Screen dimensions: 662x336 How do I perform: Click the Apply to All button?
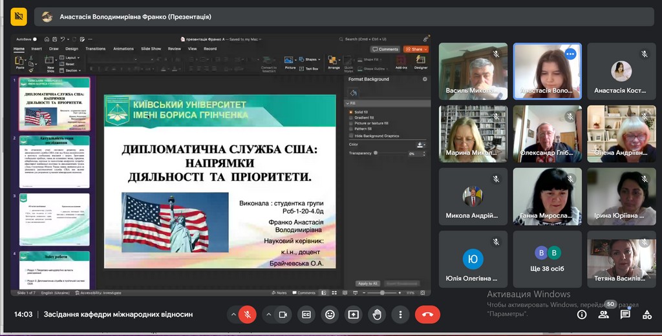point(367,283)
